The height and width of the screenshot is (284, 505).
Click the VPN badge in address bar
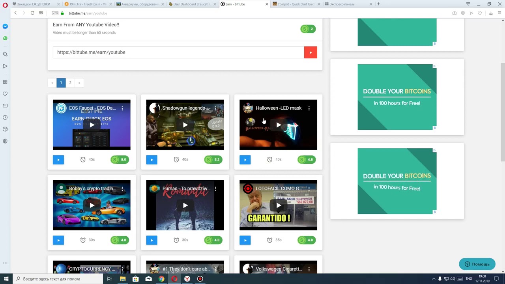55,13
